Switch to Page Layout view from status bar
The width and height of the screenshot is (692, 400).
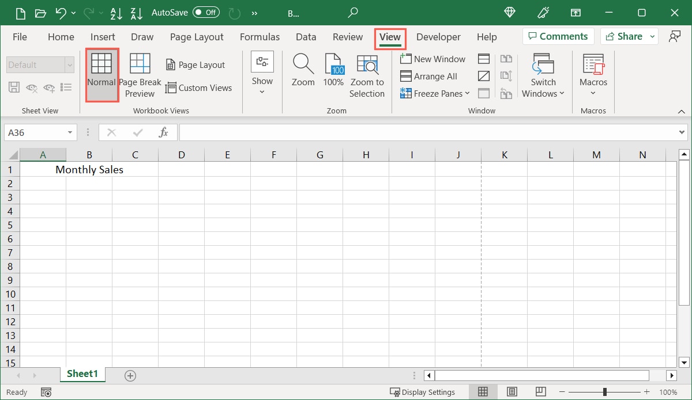click(512, 392)
